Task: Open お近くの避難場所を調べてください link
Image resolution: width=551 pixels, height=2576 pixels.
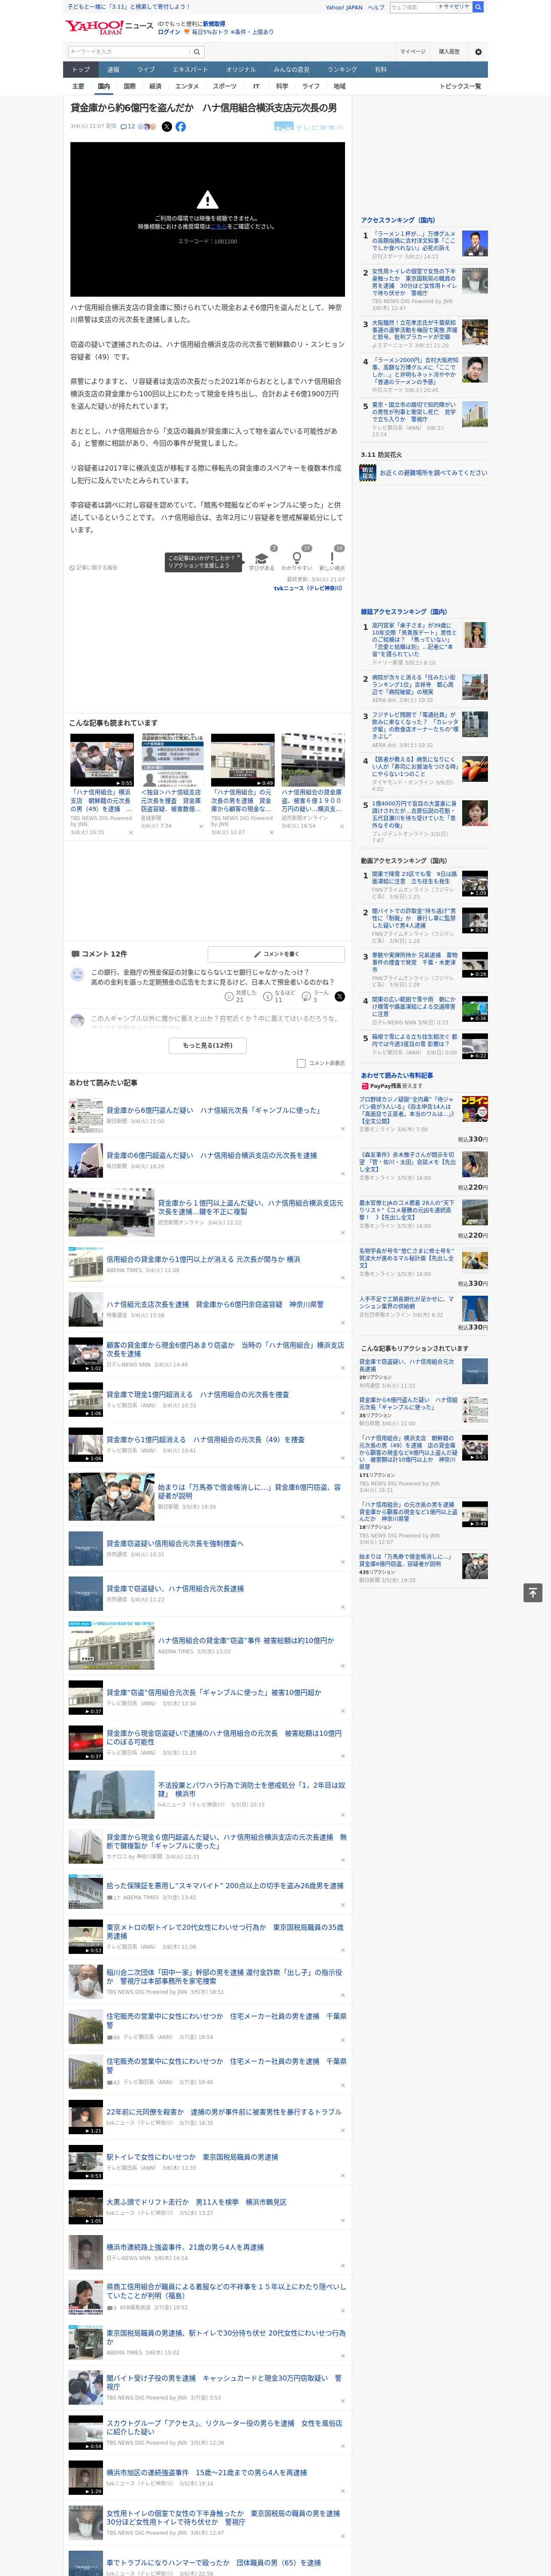Action: [x=433, y=473]
